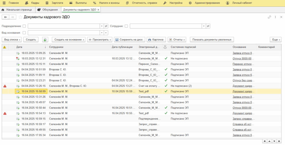Click the Комментарий column header

(269, 47)
